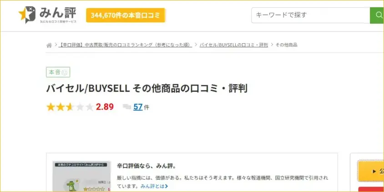This screenshot has height=192, width=384.
Task: Click the crocodile mascot thumbnail image
Action: (81, 177)
